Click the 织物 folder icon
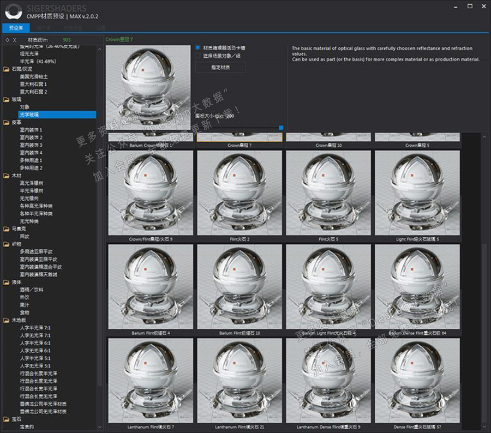 (6, 244)
